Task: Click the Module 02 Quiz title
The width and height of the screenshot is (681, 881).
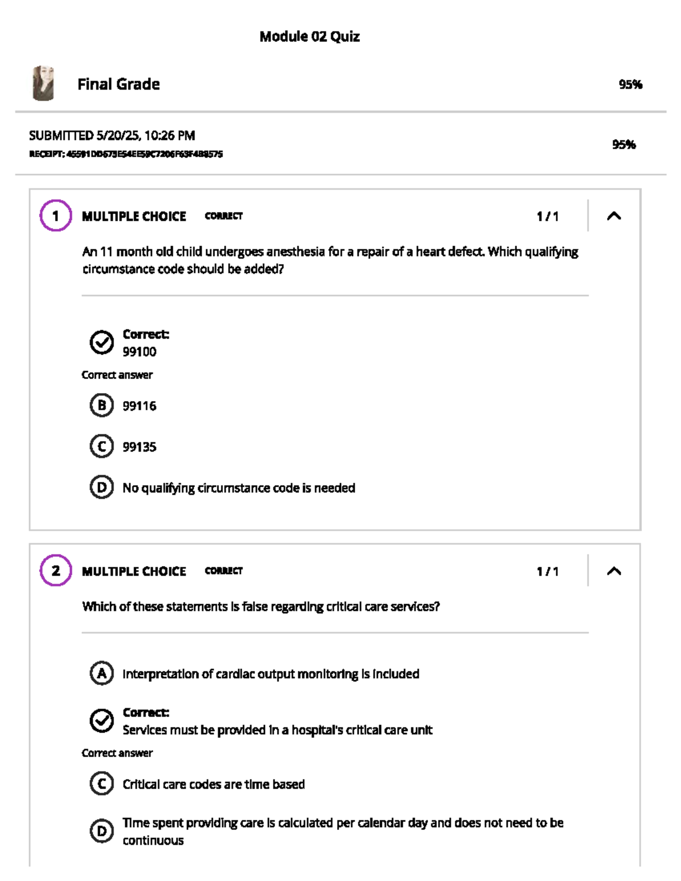Action: pyautogui.click(x=309, y=36)
